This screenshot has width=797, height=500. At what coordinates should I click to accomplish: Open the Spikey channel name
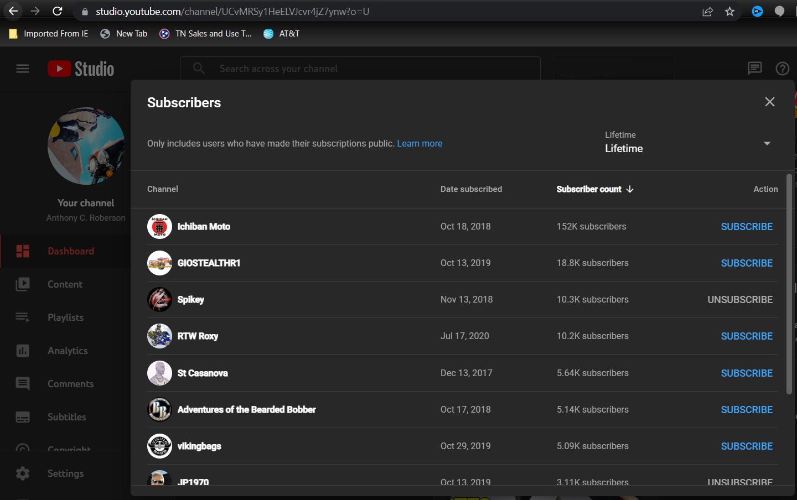pos(191,300)
